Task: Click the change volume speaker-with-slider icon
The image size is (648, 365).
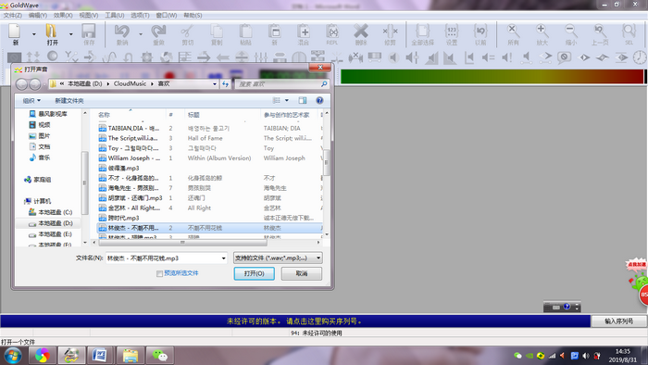Action: coord(412,57)
